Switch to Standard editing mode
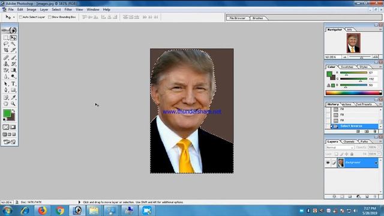The height and width of the screenshot is (216, 384). coord(6,127)
